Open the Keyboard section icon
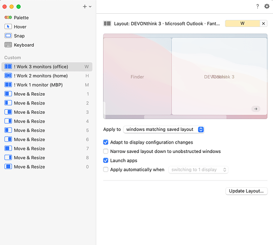The height and width of the screenshot is (245, 273). (8, 45)
